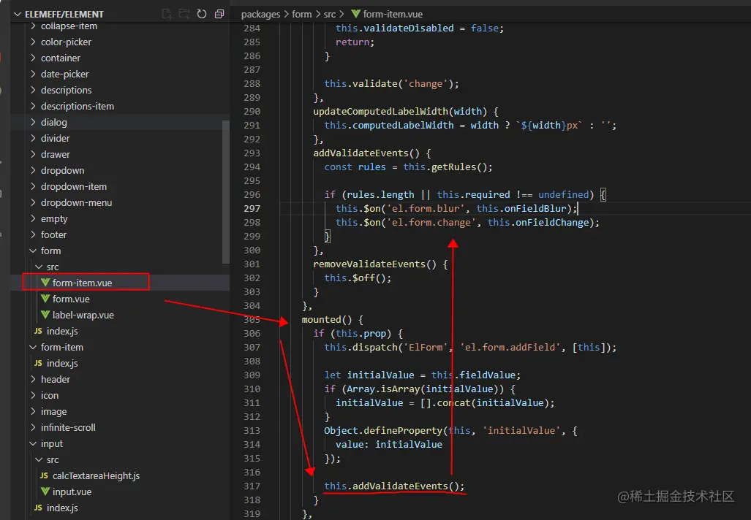Click 'validateDisabled' on line 284
The width and height of the screenshot is (751, 520).
pos(409,28)
